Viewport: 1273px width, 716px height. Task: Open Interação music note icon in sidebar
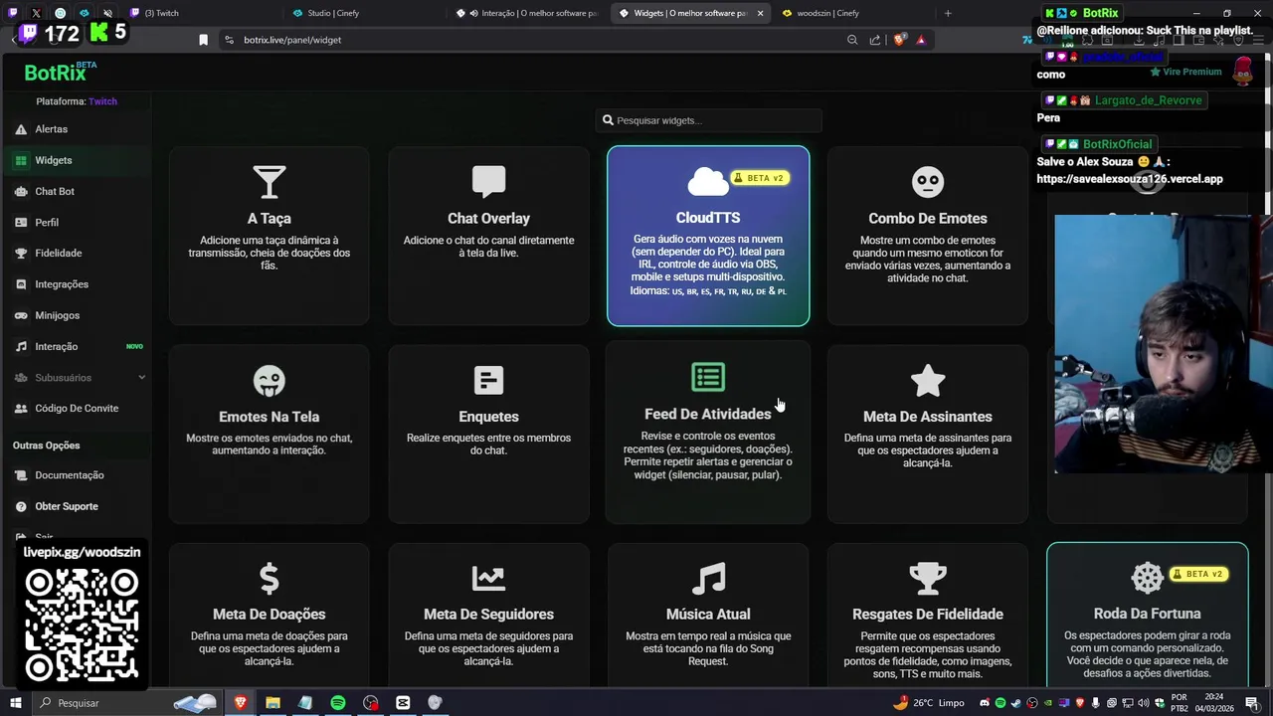coord(21,346)
